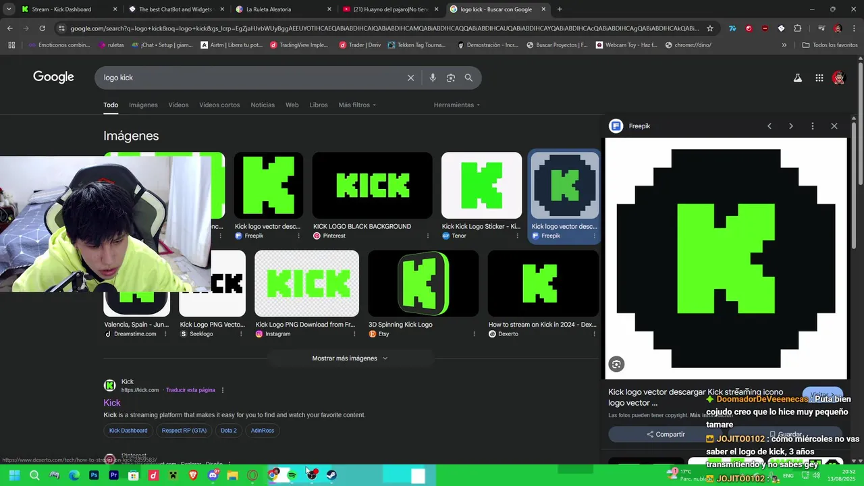Open the Google account avatar
The height and width of the screenshot is (486, 864).
coord(839,78)
